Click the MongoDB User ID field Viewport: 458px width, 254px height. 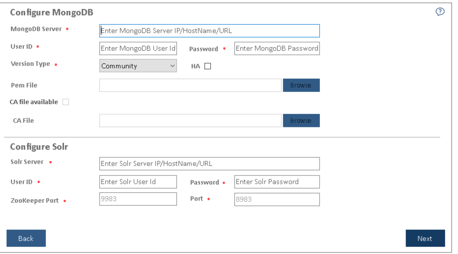tap(138, 48)
